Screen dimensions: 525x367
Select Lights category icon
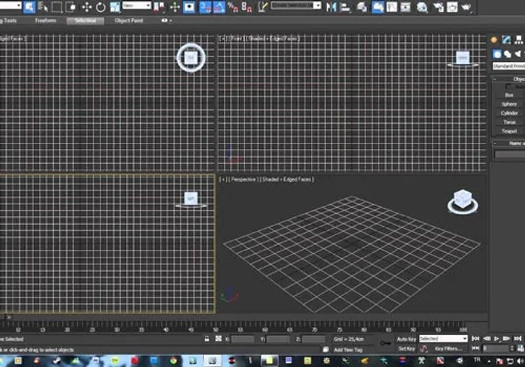[x=518, y=54]
